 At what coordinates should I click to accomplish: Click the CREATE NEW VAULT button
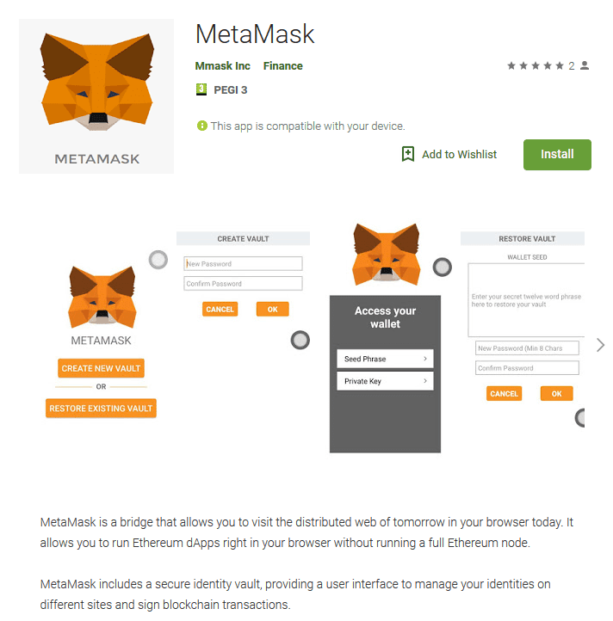[x=101, y=368]
